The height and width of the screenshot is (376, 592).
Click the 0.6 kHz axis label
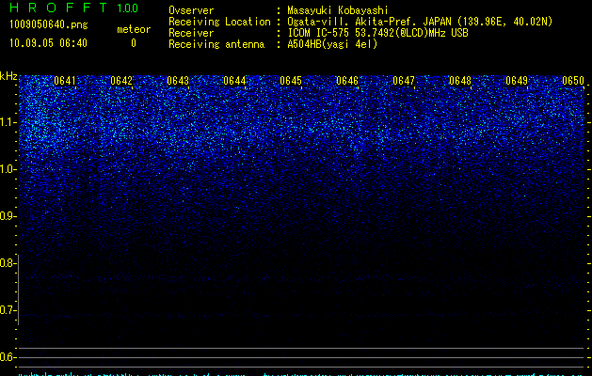(x=8, y=357)
